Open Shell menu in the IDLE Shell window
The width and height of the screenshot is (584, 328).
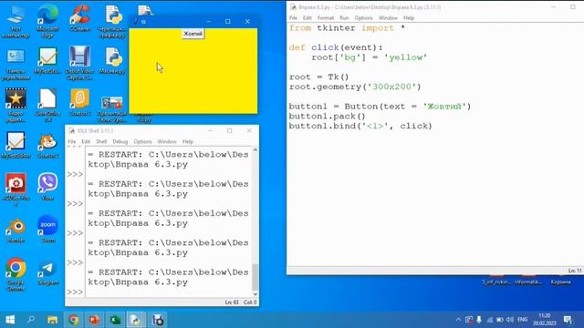click(x=101, y=142)
